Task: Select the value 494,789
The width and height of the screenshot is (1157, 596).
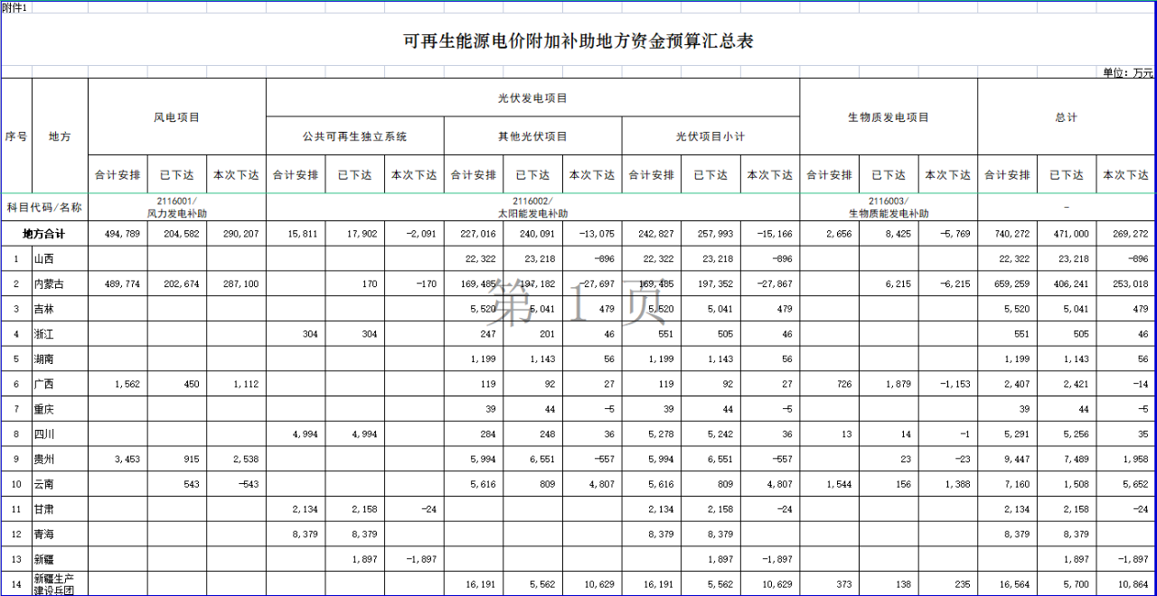Action: [x=121, y=233]
